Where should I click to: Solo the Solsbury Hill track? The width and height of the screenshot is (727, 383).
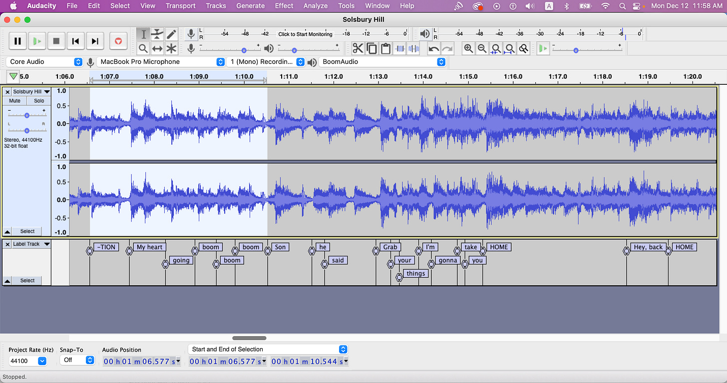[x=39, y=101]
